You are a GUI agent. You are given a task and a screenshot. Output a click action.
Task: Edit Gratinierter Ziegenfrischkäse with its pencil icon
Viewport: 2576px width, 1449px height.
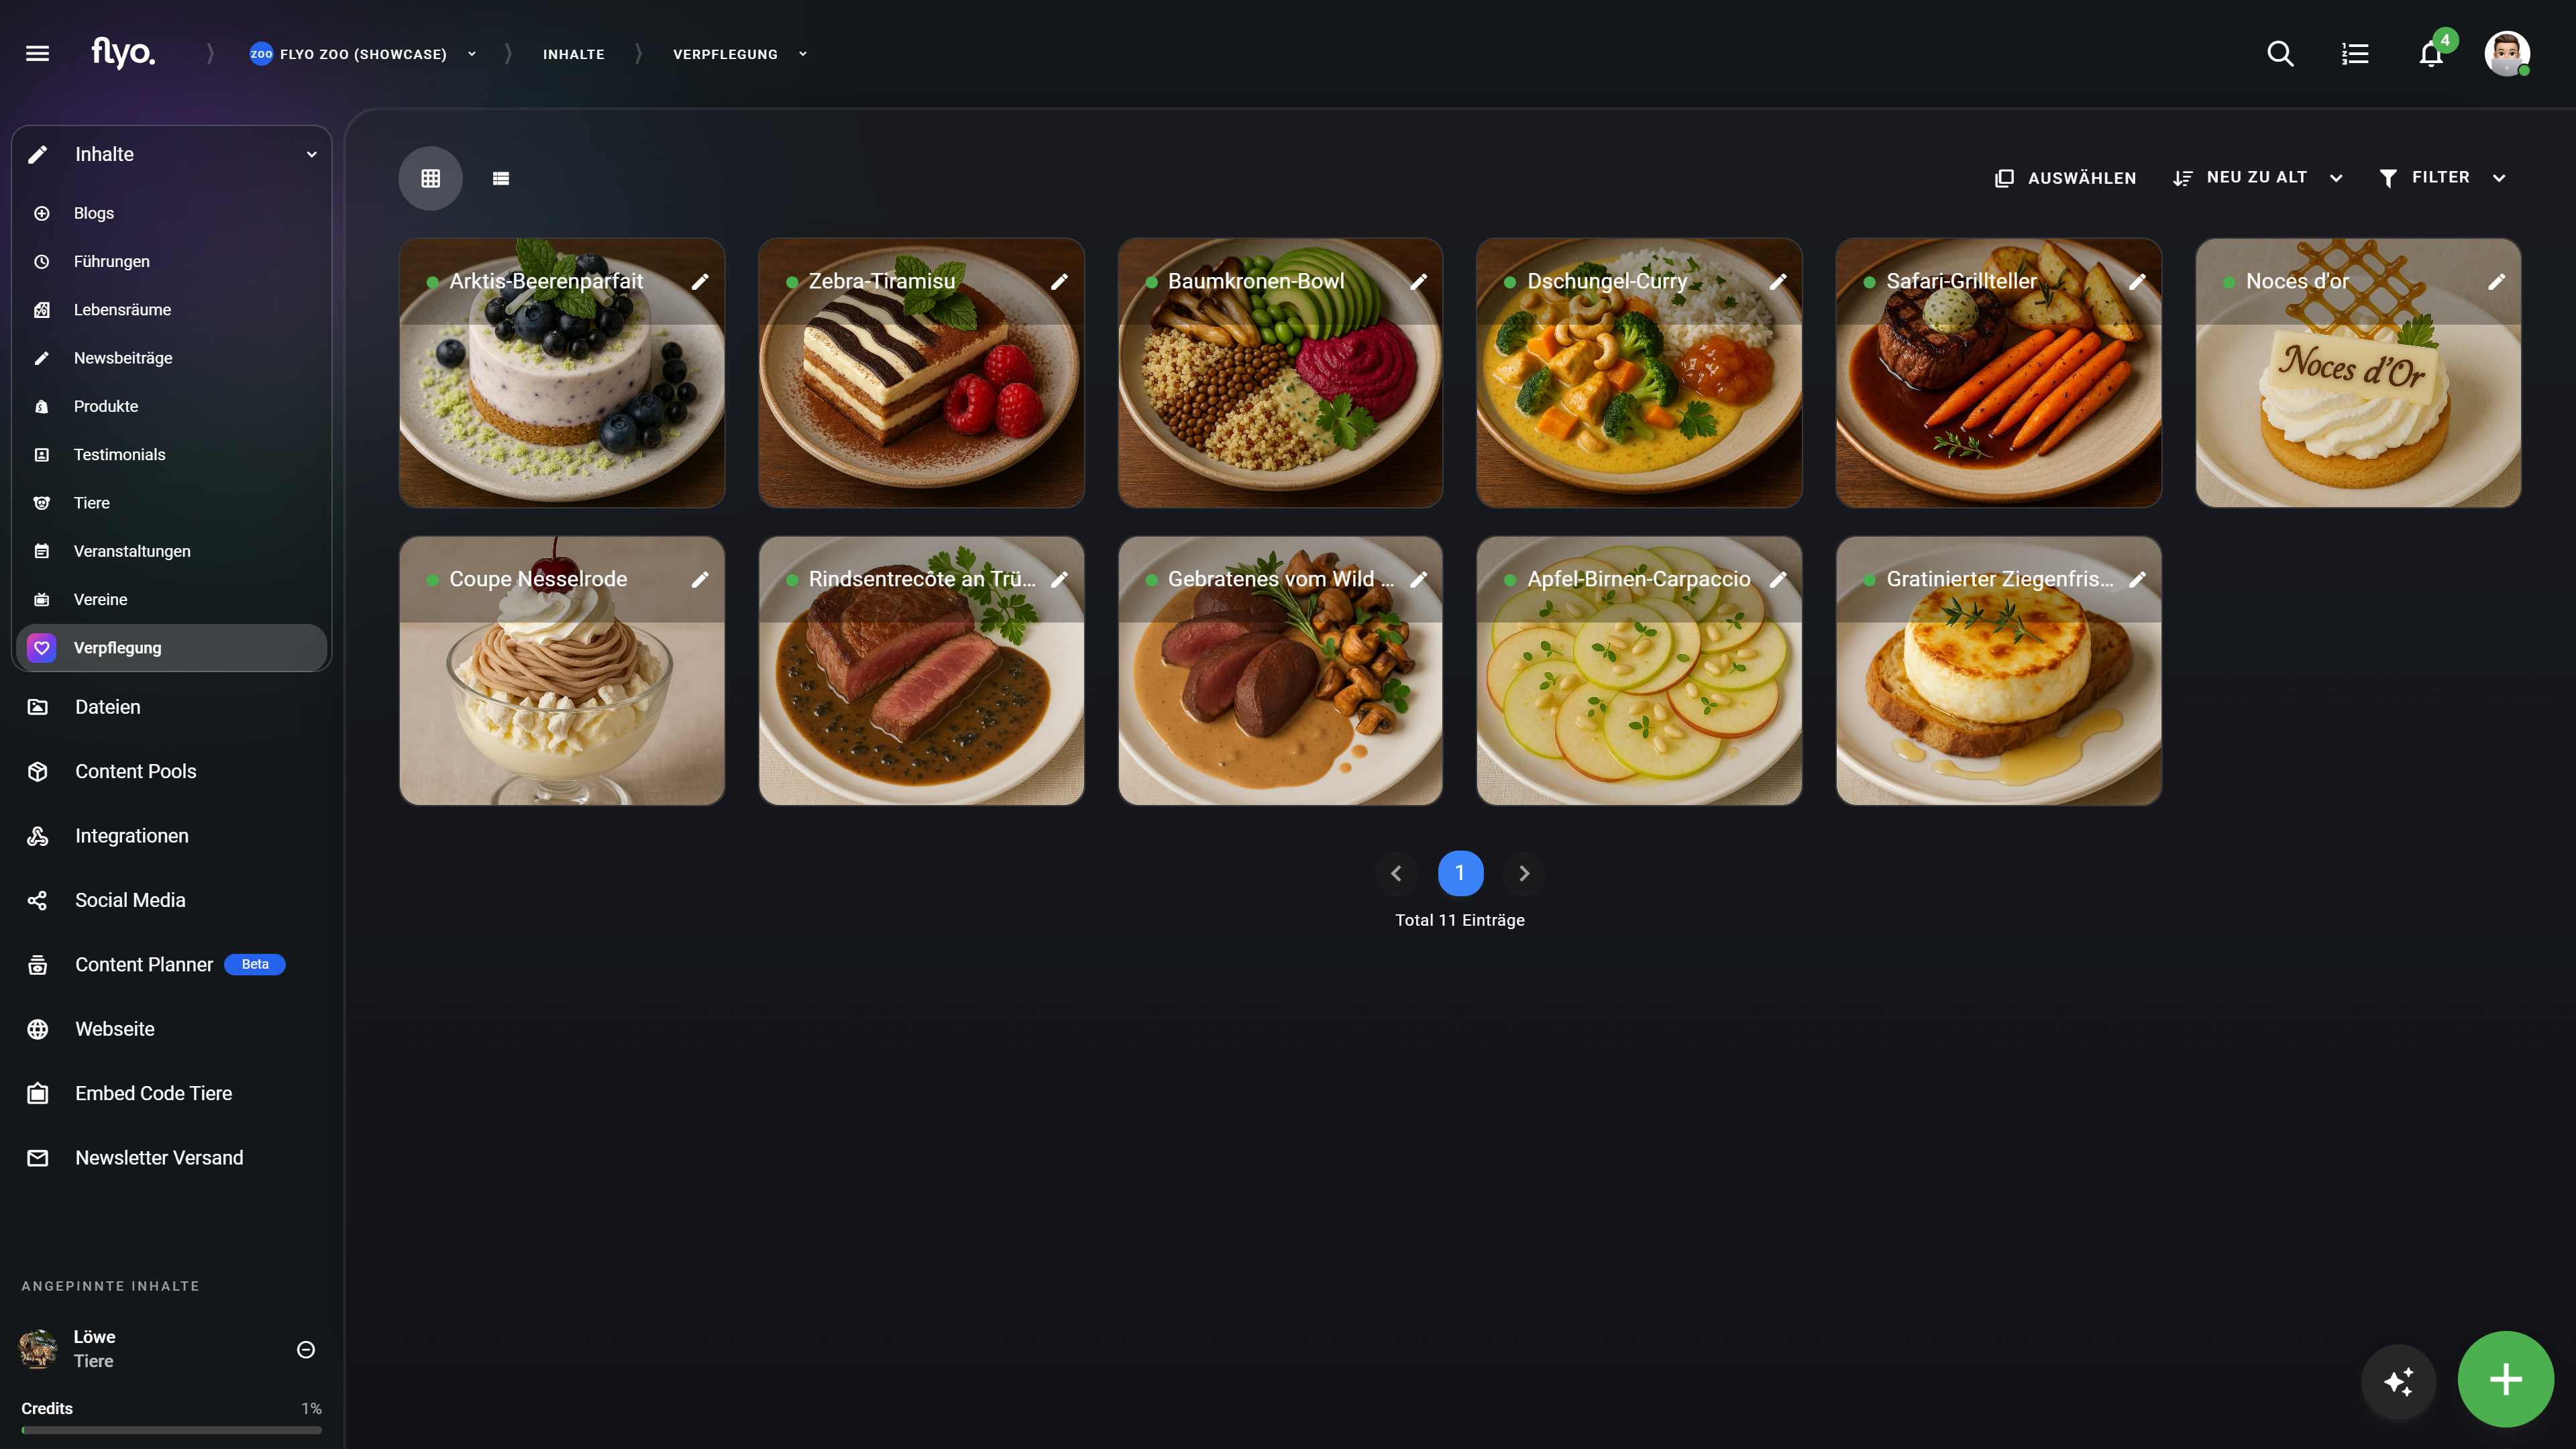(2137, 579)
